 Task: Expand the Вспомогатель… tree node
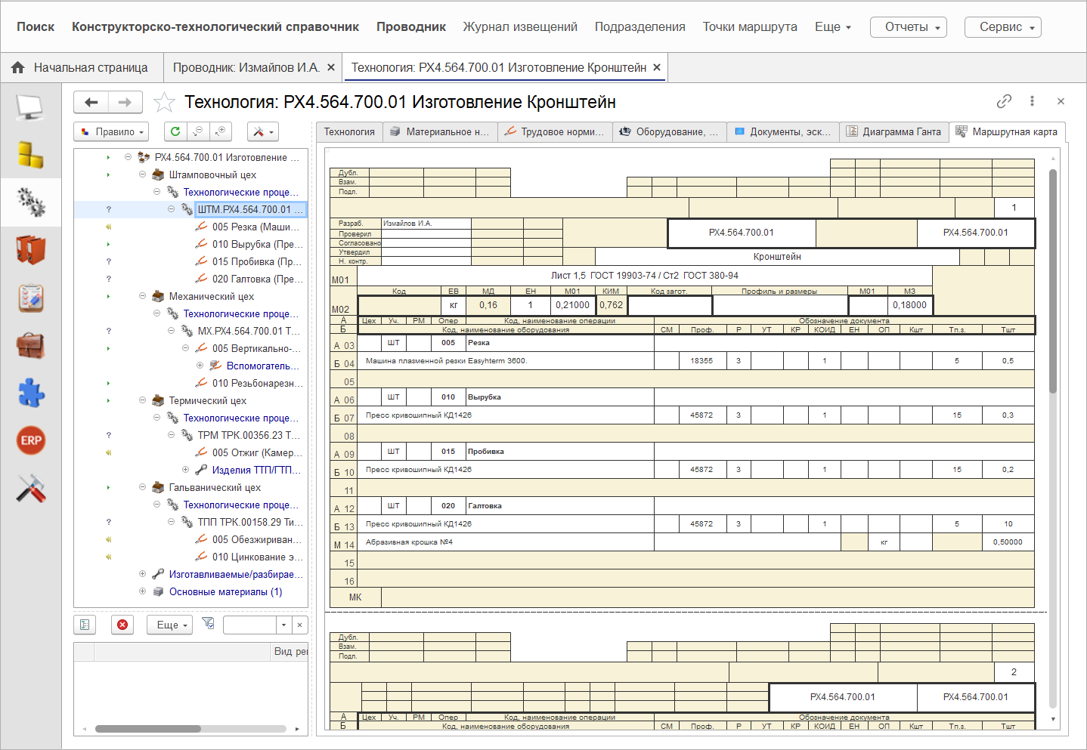coord(200,366)
